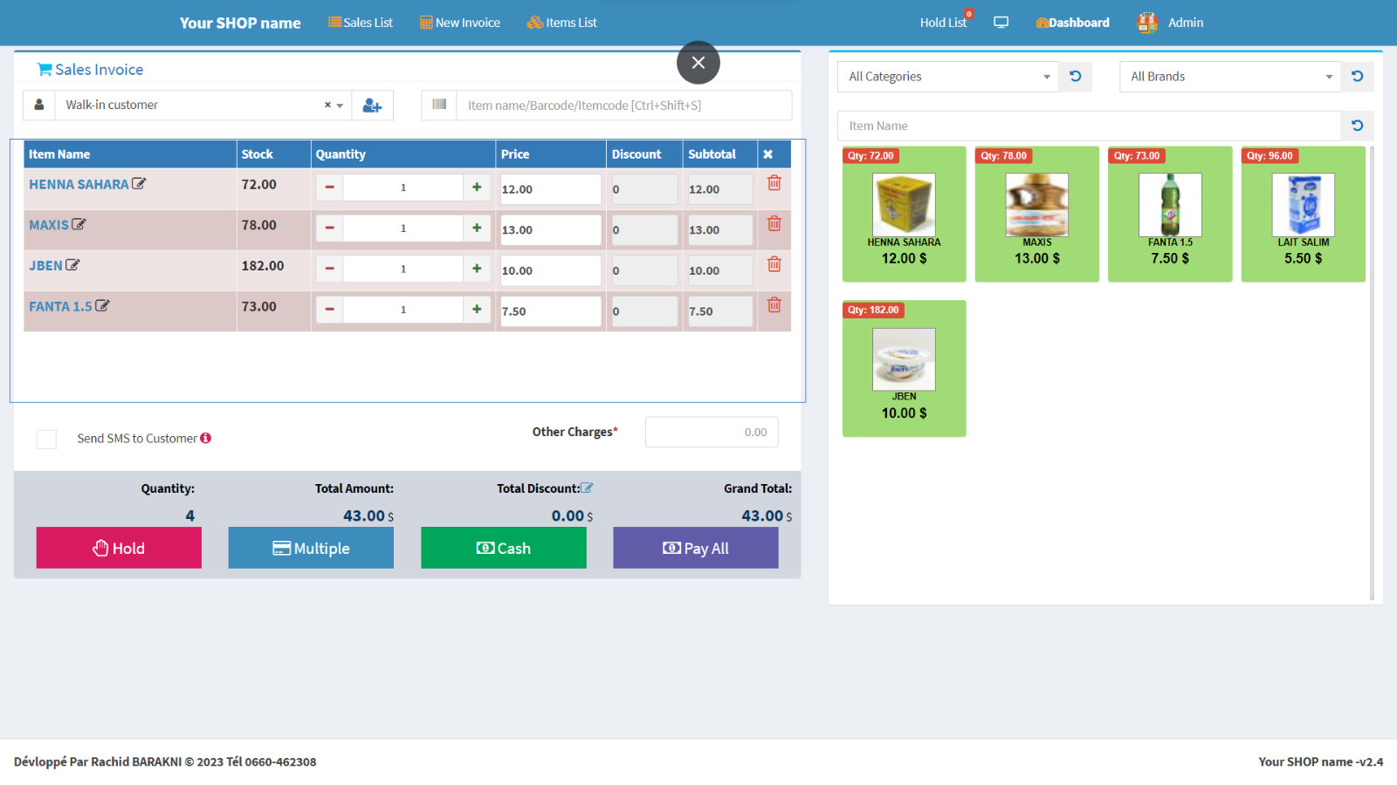Open the All Categories dropdown
The image size is (1397, 785).
click(948, 77)
